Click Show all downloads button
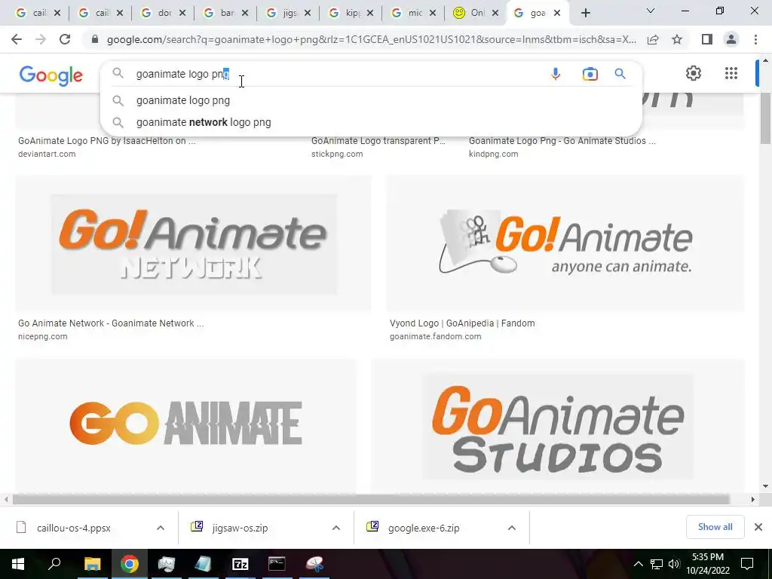The height and width of the screenshot is (579, 772). 715,527
